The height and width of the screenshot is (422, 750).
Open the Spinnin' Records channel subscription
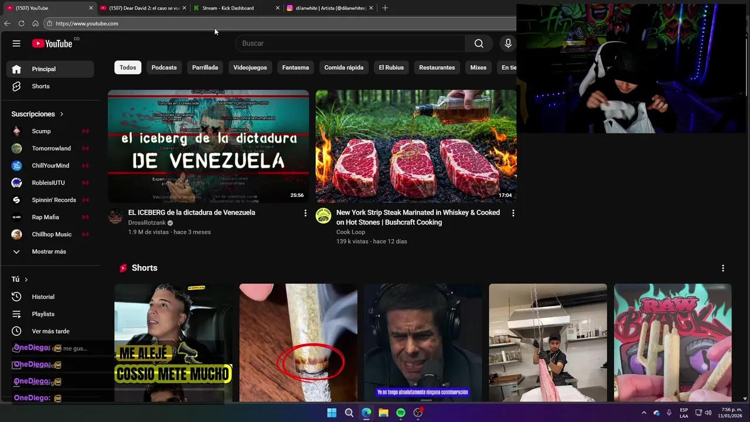point(50,200)
